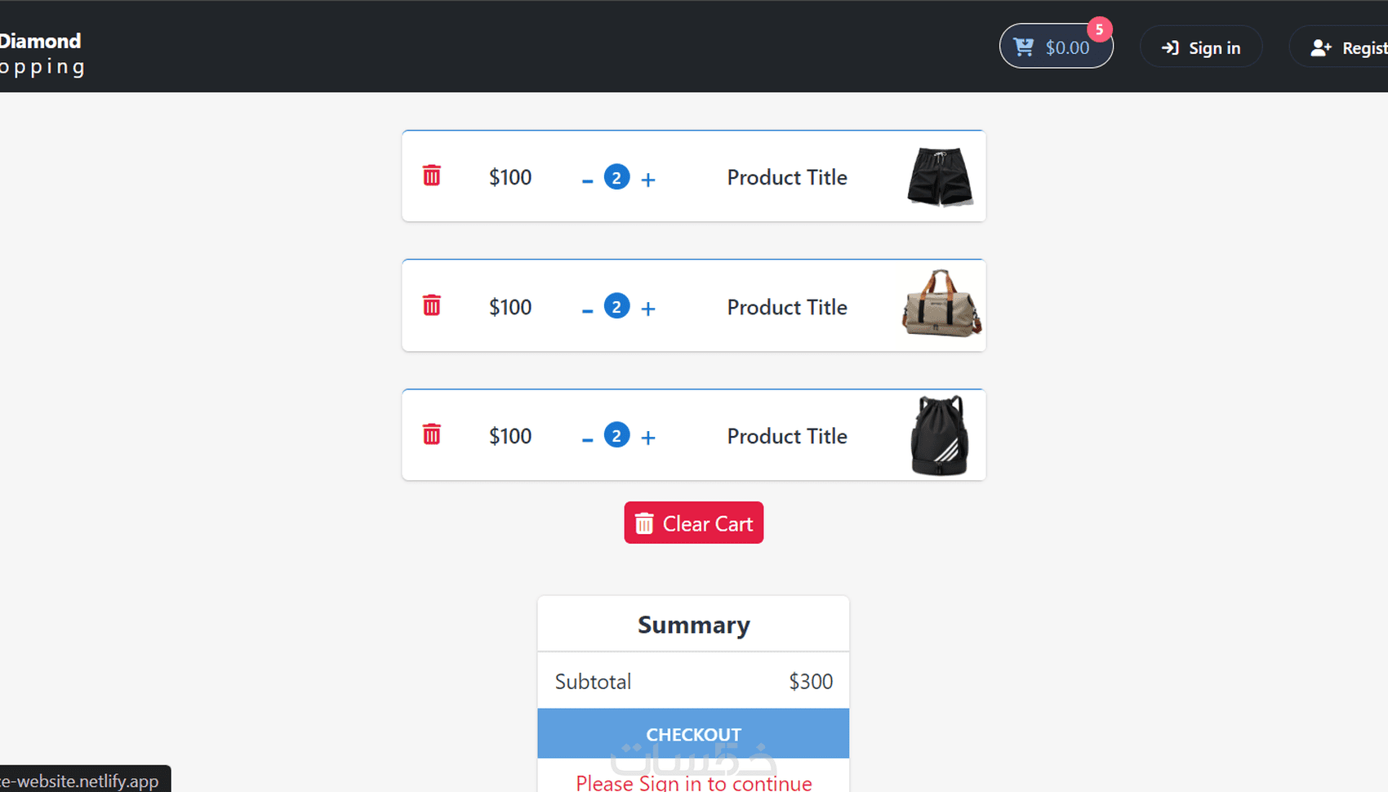This screenshot has height=792, width=1388.
Task: Open the cart showing $0.00
Action: click(1055, 47)
